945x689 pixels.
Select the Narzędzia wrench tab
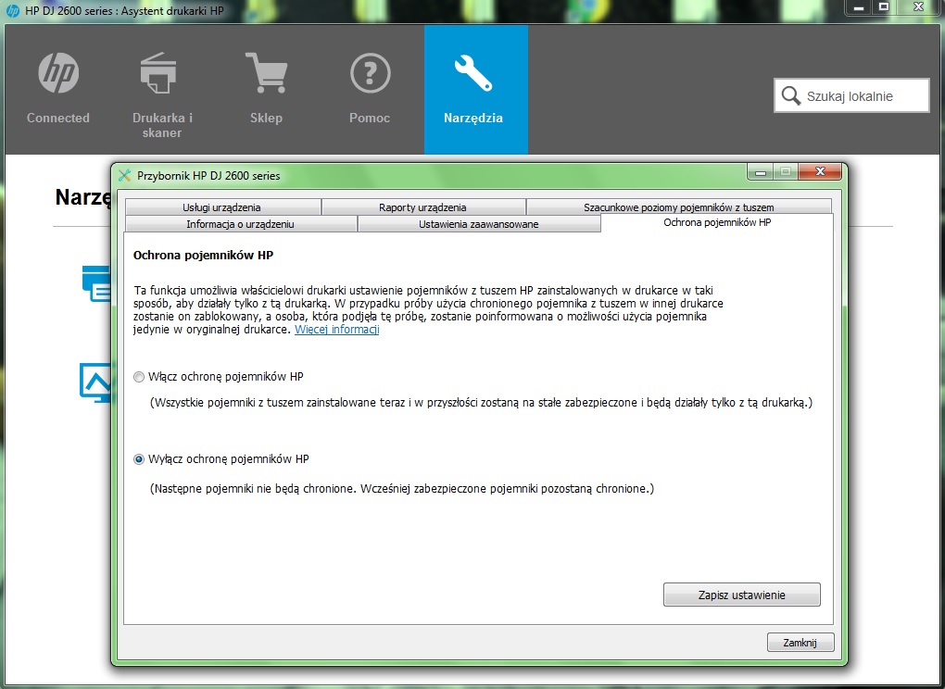click(x=476, y=89)
